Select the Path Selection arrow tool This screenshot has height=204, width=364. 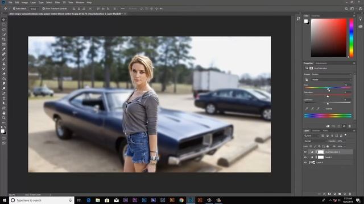[x=4, y=103]
